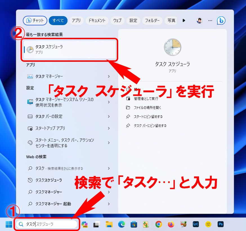Viewport: 246px width, 231px height.
Task: Open Copilot preview from the taskbar
Action: point(84,224)
